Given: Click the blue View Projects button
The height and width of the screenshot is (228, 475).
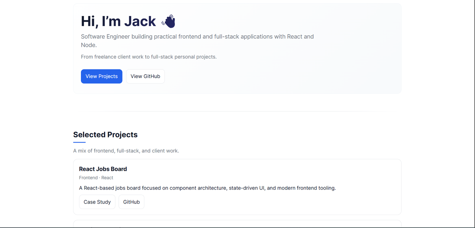Looking at the screenshot, I should point(101,76).
